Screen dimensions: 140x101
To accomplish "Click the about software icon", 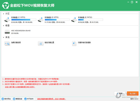I will [25, 99].
